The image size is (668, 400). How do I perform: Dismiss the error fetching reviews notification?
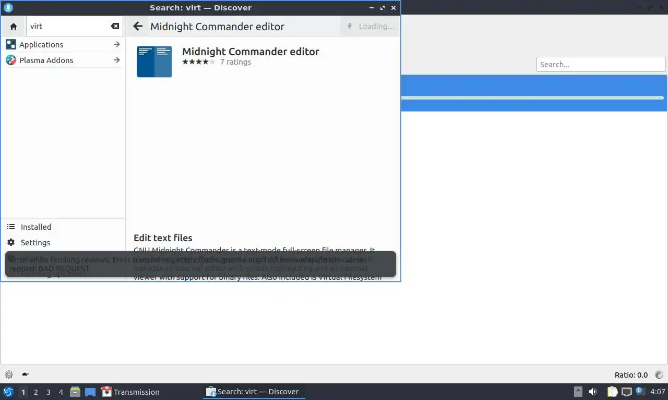(200, 264)
